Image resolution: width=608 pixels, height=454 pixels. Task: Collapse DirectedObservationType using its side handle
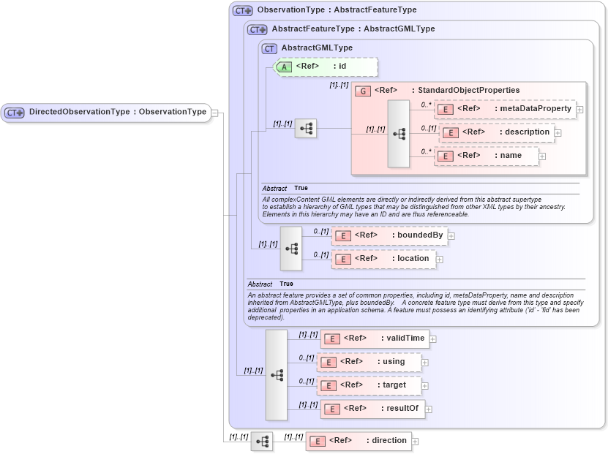pyautogui.click(x=214, y=113)
